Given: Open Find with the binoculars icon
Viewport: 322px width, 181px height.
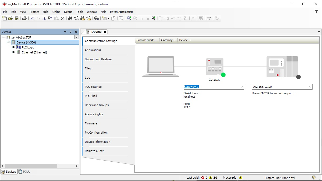Looking at the screenshot, I should [x=70, y=18].
